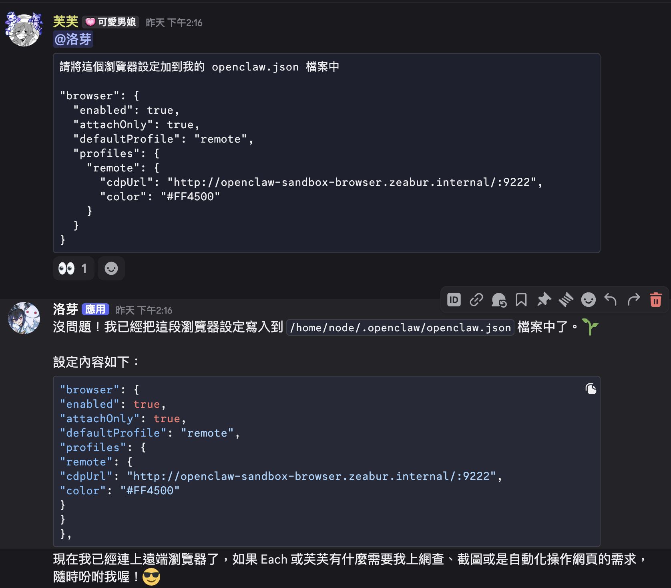Screen dimensions: 671x588
Task: Bookmark this message from the toolbar
Action: coord(521,300)
